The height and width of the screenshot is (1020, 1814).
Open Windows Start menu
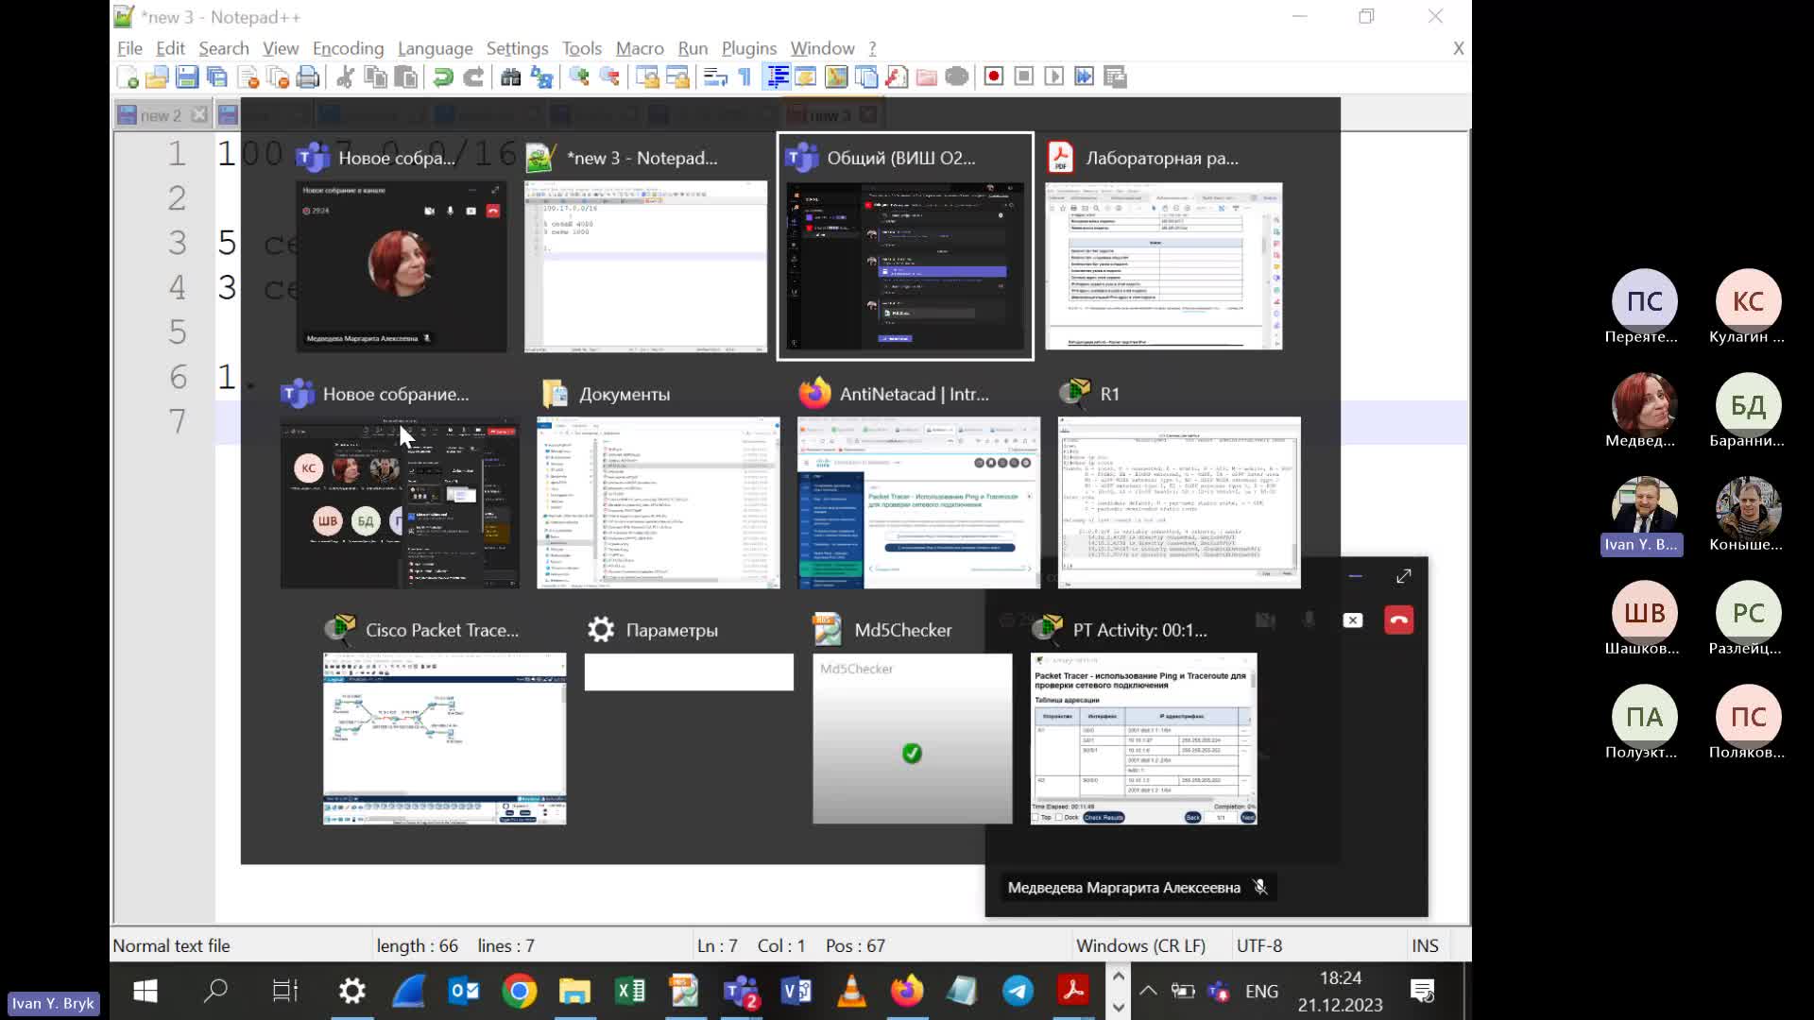click(145, 991)
